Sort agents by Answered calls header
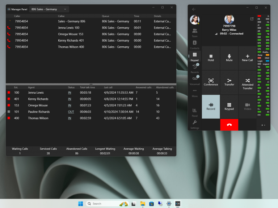The image size is (278, 208). click(143, 87)
